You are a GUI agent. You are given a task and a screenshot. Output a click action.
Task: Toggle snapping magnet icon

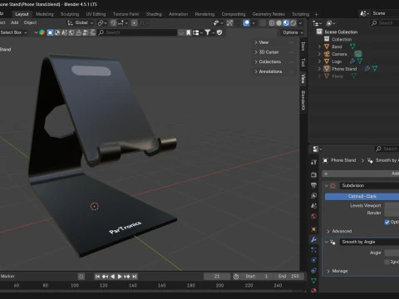pyautogui.click(x=113, y=23)
